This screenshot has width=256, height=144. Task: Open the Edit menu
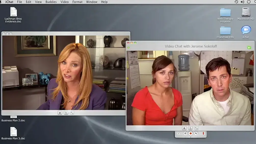pos(29,2)
